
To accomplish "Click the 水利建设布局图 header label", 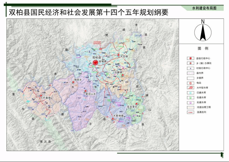I will (204, 8).
